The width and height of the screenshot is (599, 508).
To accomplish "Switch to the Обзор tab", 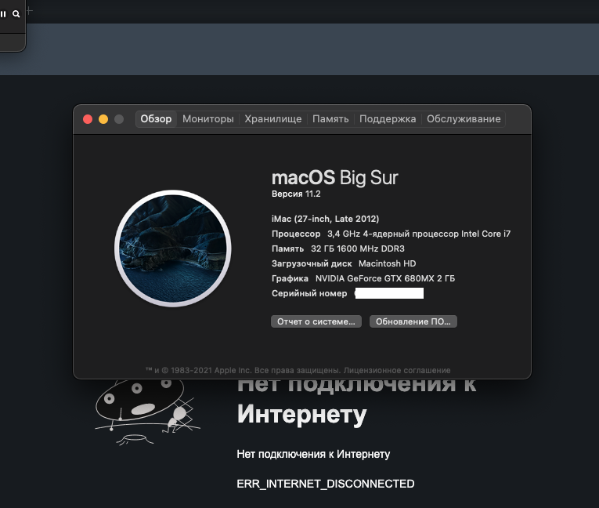I will (156, 119).
